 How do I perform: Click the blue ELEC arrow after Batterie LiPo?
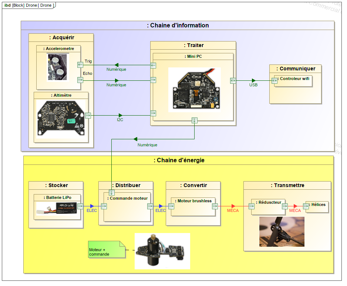[92, 206]
